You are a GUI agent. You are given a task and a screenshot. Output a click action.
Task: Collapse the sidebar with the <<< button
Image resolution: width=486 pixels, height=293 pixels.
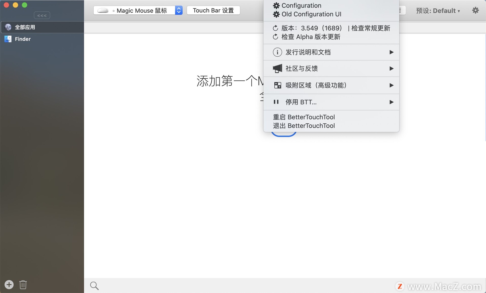tap(42, 15)
